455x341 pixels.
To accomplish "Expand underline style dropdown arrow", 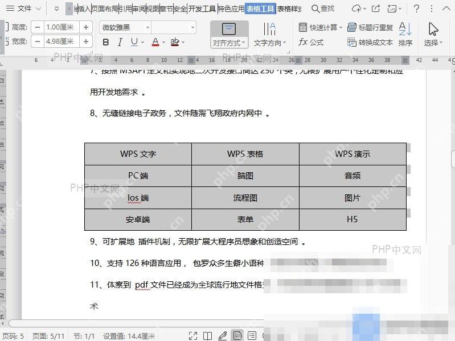I will tap(142, 43).
